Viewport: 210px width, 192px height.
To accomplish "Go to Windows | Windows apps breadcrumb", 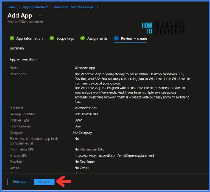I will click(x=74, y=7).
